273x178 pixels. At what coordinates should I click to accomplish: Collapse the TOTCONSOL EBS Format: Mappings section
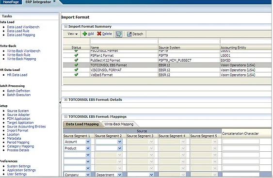click(x=66, y=116)
